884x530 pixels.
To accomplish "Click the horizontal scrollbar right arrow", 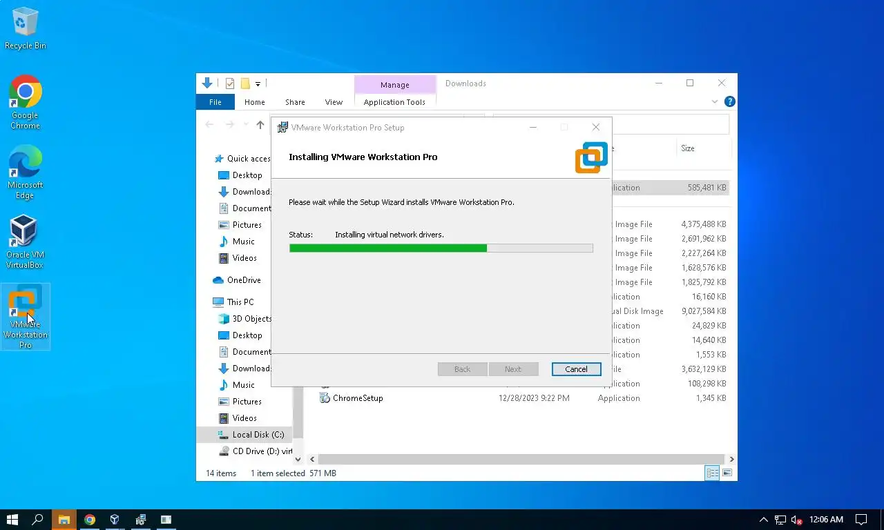I will (731, 459).
